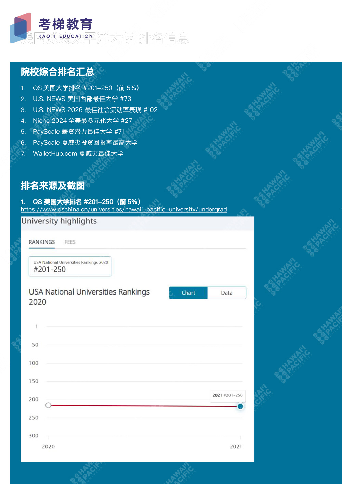
Task: Switch to the Data view
Action: [226, 293]
